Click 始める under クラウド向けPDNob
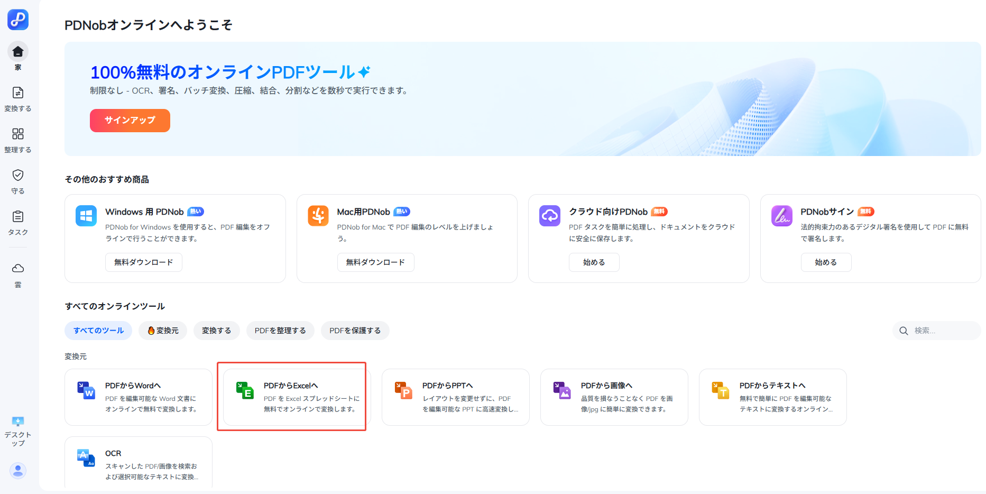This screenshot has width=986, height=494. pos(594,262)
